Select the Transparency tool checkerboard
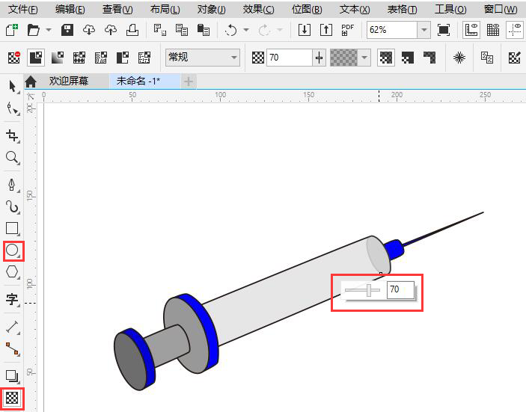526x412 pixels. point(12,398)
